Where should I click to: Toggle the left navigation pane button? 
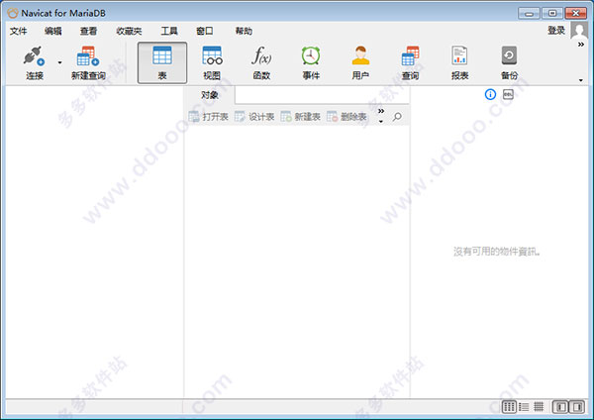pos(560,407)
